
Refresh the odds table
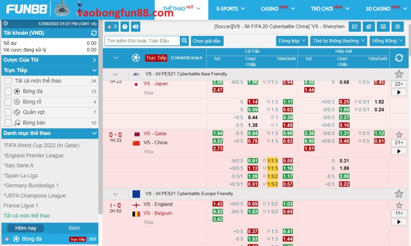(399, 58)
